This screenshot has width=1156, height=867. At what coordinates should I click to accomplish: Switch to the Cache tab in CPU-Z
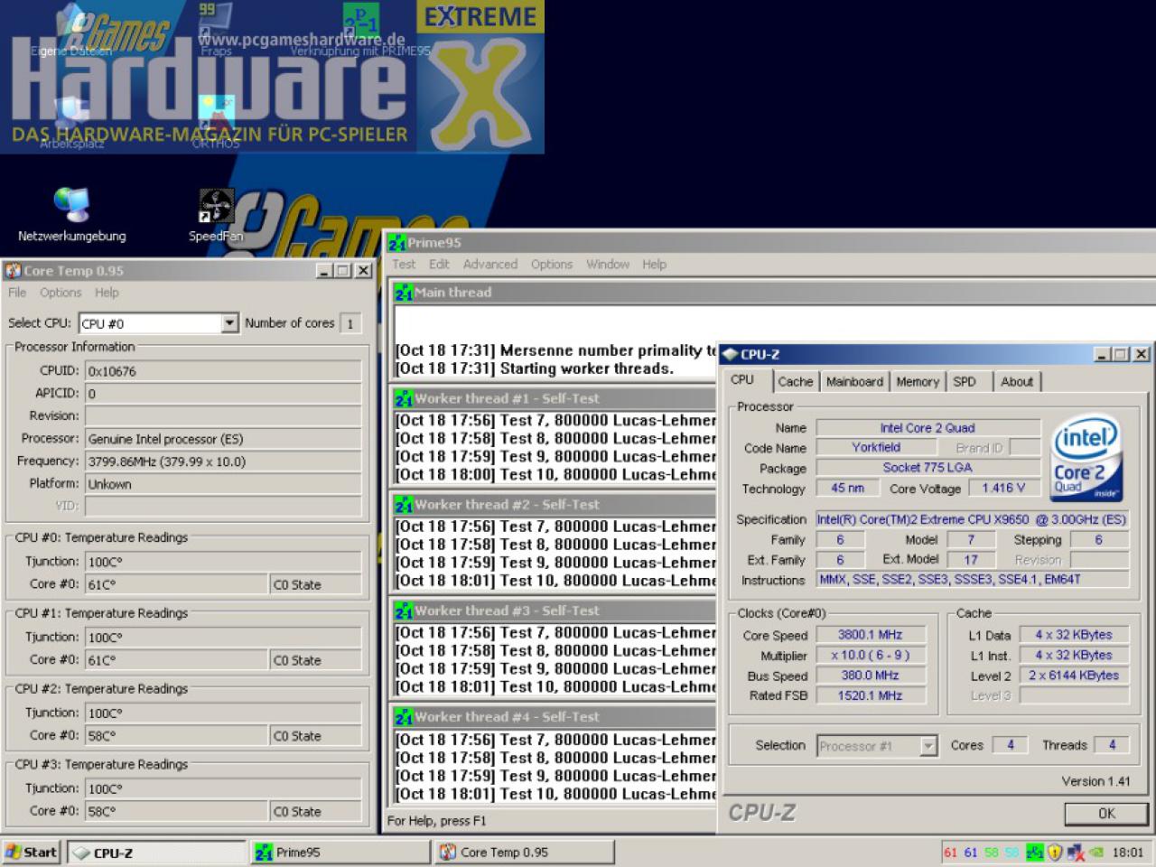coord(796,382)
